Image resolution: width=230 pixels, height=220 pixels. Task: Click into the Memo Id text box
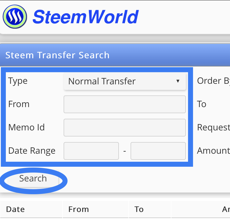click(124, 128)
